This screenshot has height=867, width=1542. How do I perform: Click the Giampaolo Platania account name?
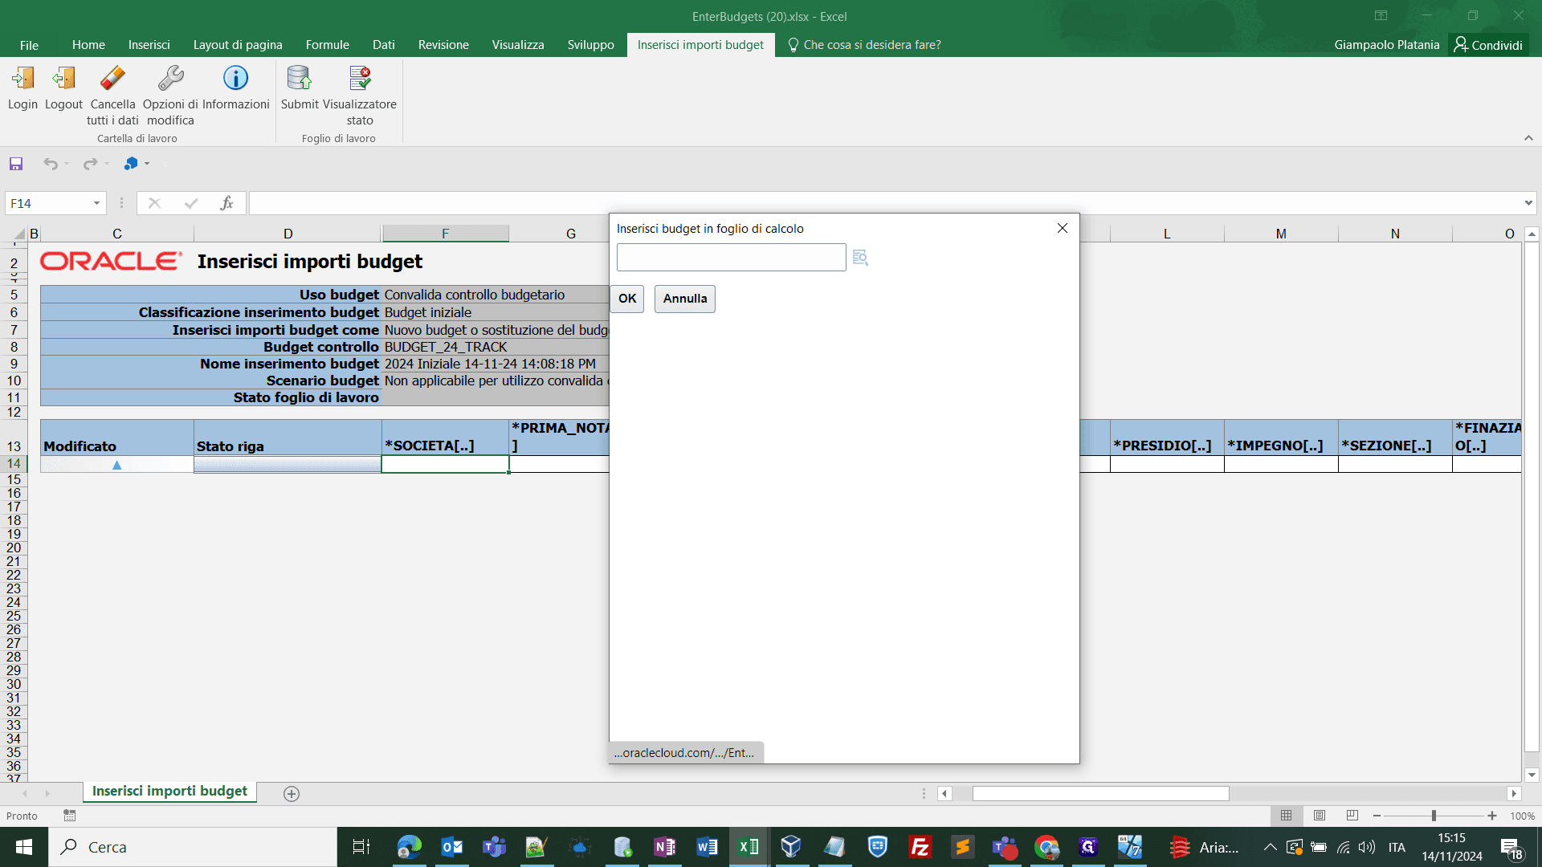[x=1387, y=45]
